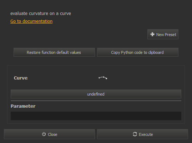Create a New Preset

[x=163, y=34]
